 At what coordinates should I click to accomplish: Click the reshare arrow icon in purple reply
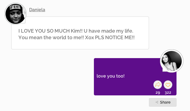(158, 85)
